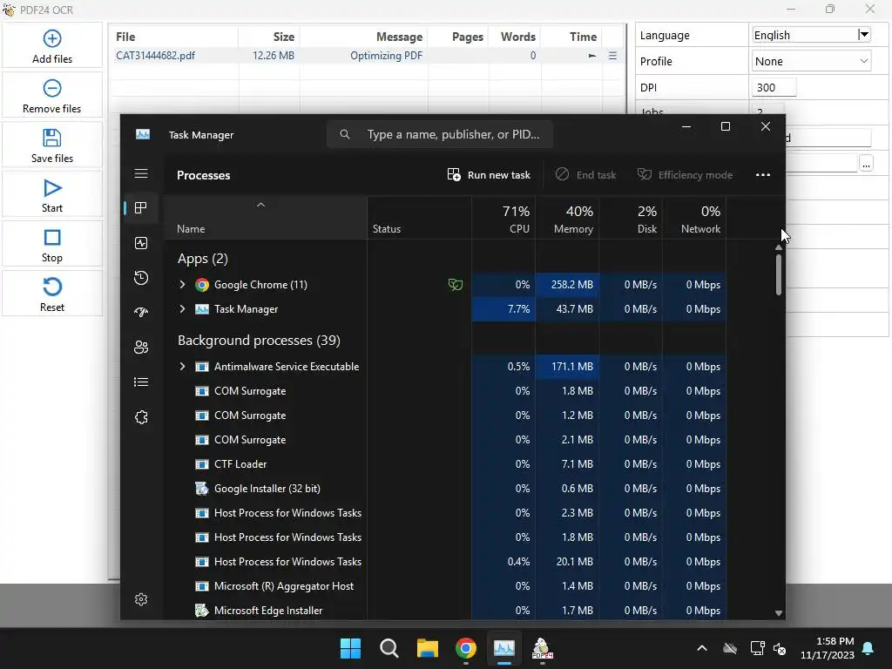892x669 pixels.
Task: Click Efficiency mode button
Action: [685, 174]
